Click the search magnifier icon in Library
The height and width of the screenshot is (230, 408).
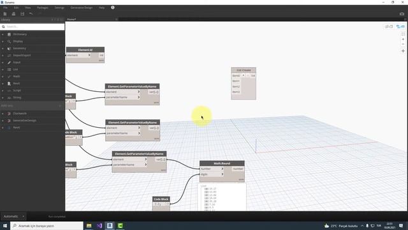point(3,27)
